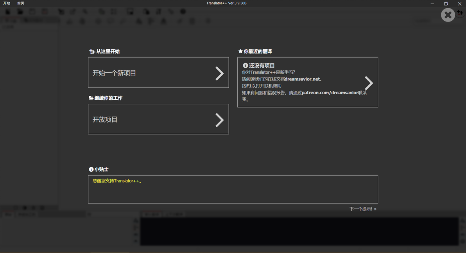Close the Translator++ window
Viewport: 466px width, 253px height.
coord(459,4)
